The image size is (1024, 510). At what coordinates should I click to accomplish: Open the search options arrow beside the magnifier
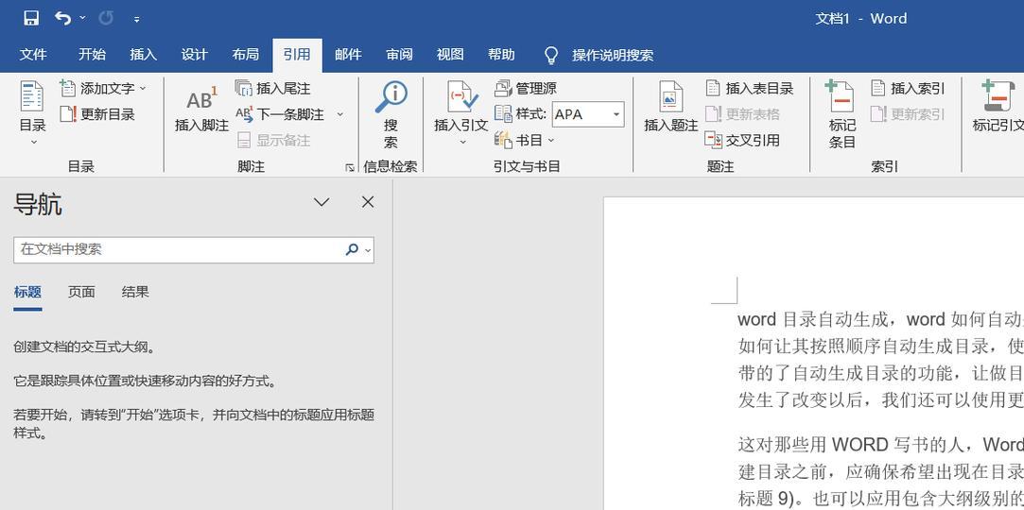(368, 249)
